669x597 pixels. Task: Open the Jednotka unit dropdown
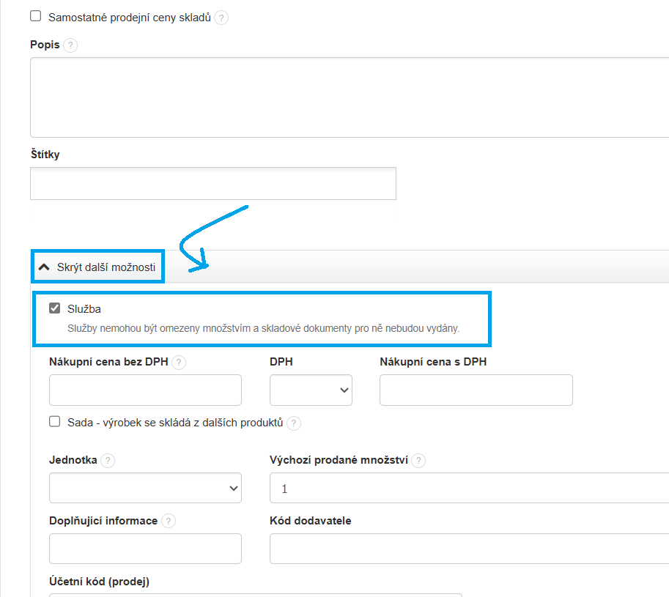pyautogui.click(x=145, y=488)
